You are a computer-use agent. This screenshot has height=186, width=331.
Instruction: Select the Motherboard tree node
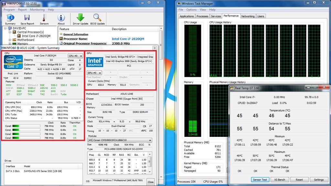pos(26,40)
